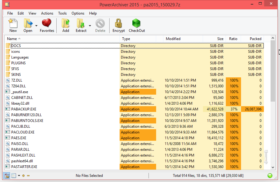Viewport: 280px width, 182px height.
Task: Open the File menu
Action: 10,13
